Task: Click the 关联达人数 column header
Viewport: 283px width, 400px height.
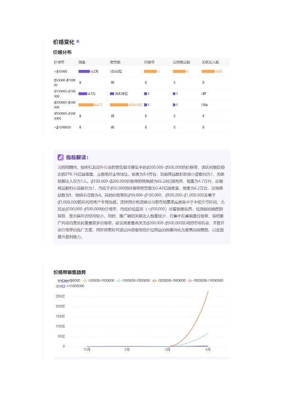Action: point(210,62)
